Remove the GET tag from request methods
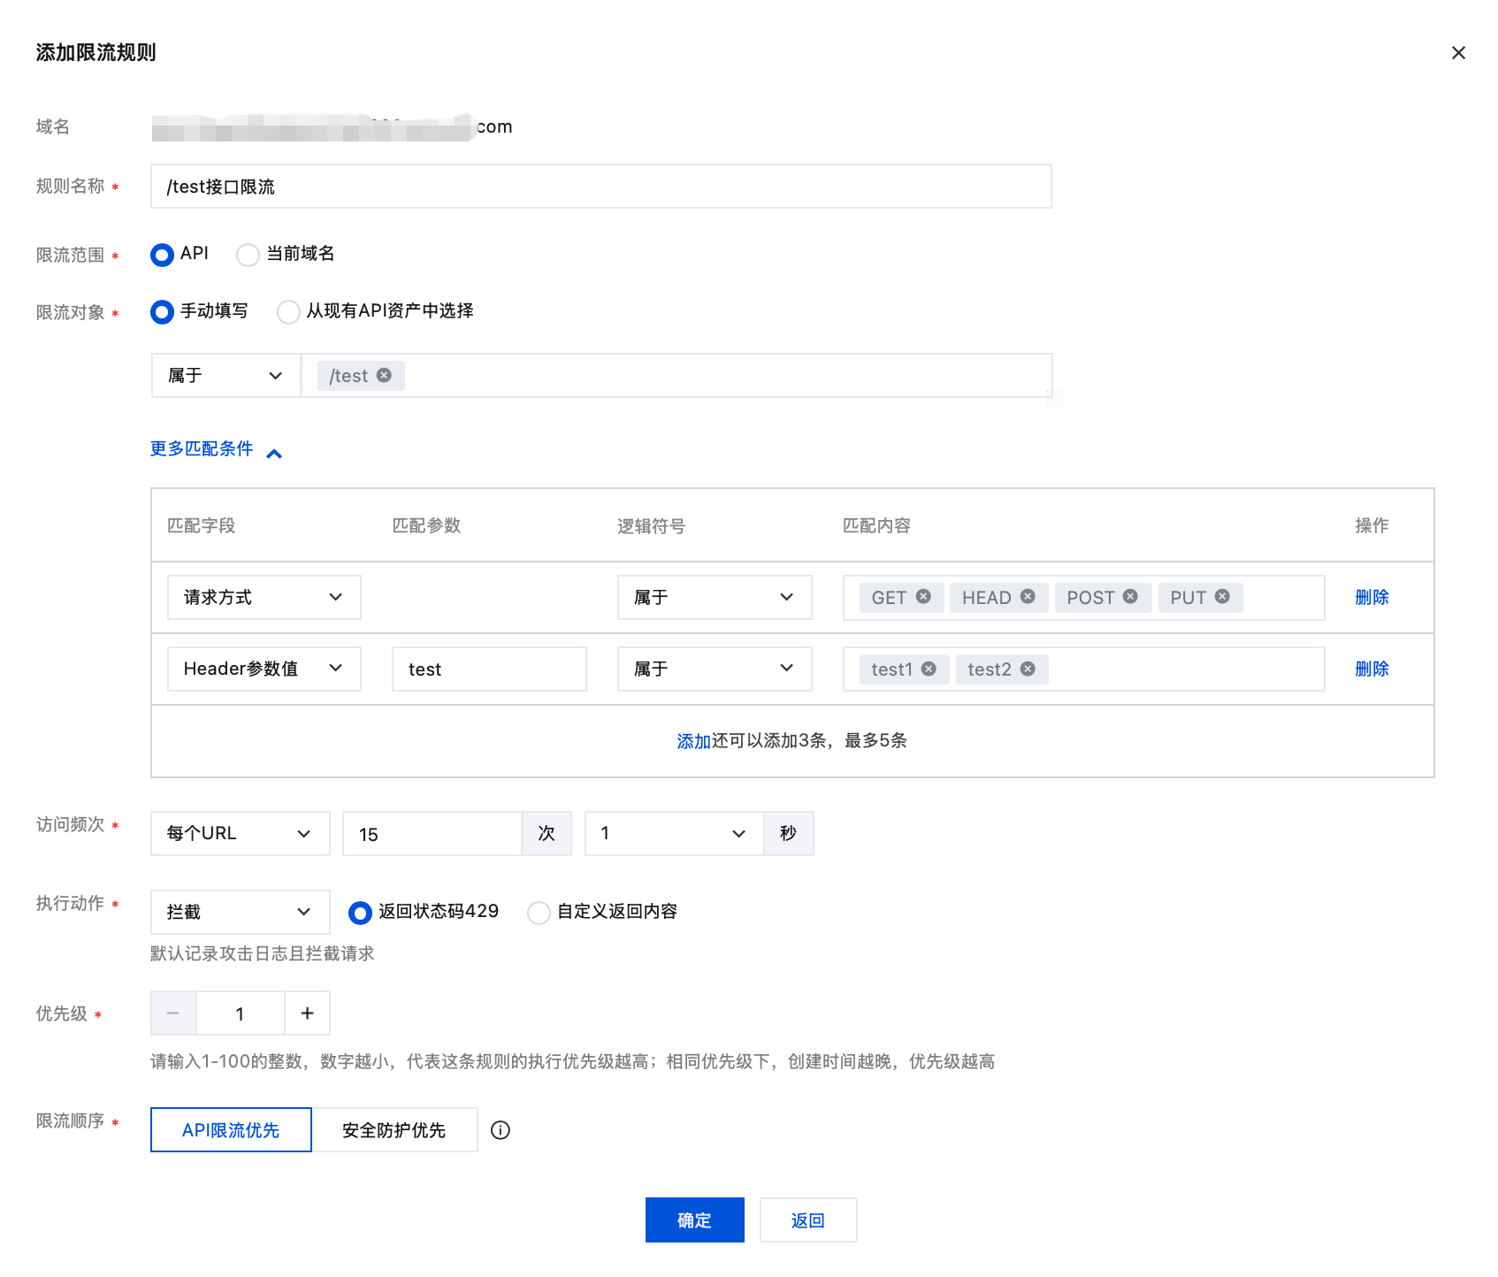 tap(923, 597)
